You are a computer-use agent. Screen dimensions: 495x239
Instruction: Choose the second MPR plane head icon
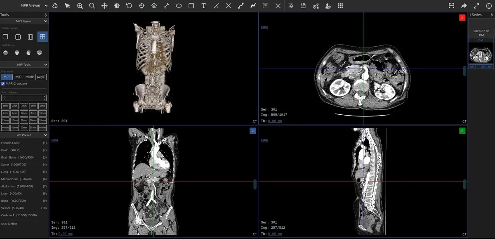(x=17, y=53)
